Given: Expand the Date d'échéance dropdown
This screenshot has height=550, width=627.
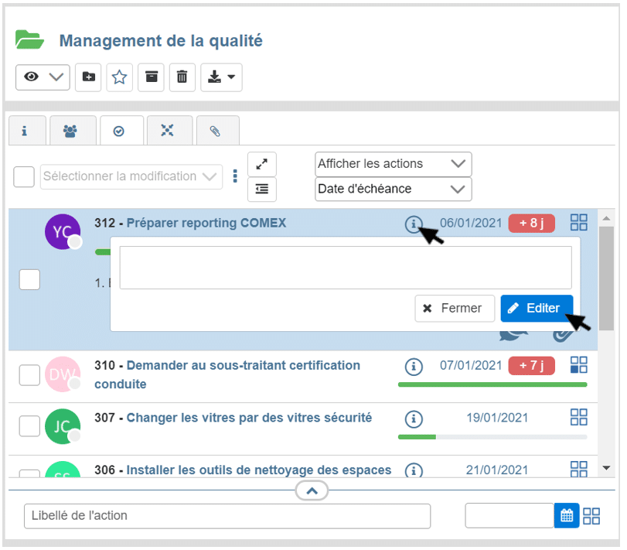Looking at the screenshot, I should 393,189.
